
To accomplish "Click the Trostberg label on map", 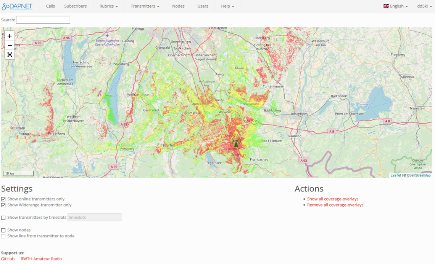I will 398,55.
